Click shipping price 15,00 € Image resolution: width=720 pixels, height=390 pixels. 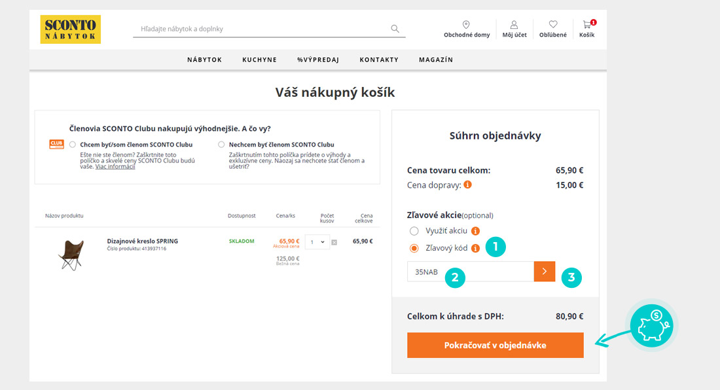569,185
